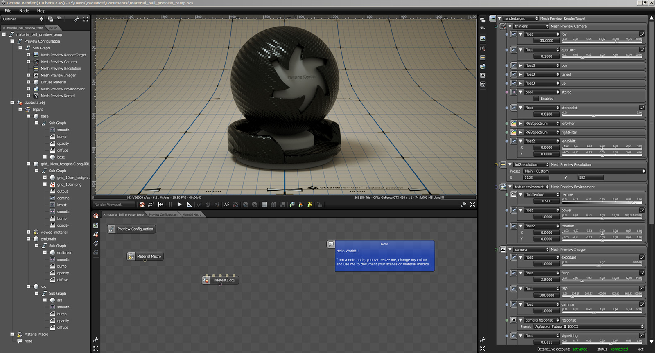
Task: Click the aperture slider track
Action: (603, 57)
